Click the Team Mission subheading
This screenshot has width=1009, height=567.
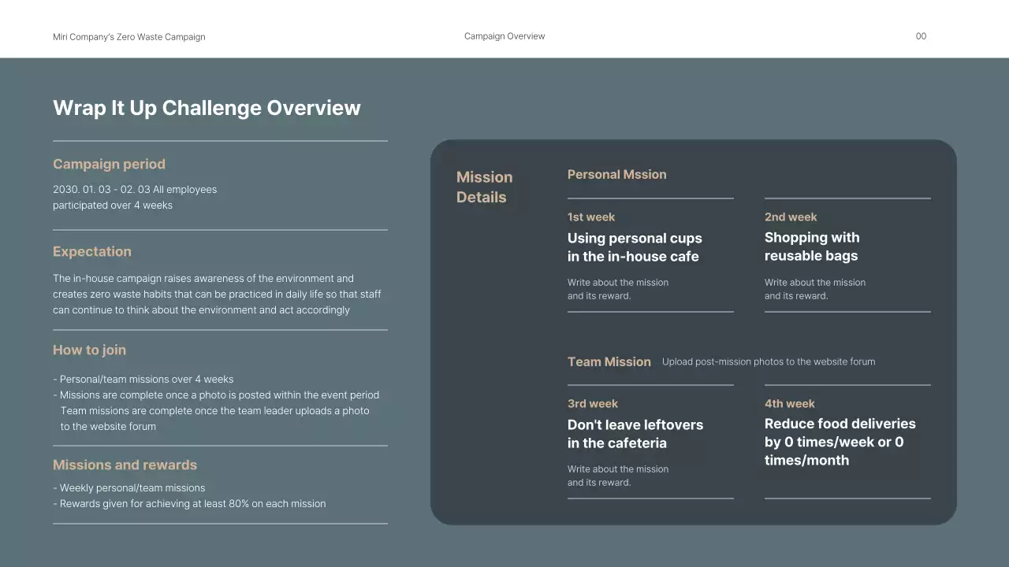[609, 361]
